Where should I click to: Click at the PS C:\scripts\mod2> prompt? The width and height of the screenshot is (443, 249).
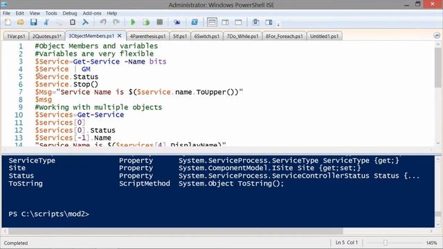[x=48, y=214]
